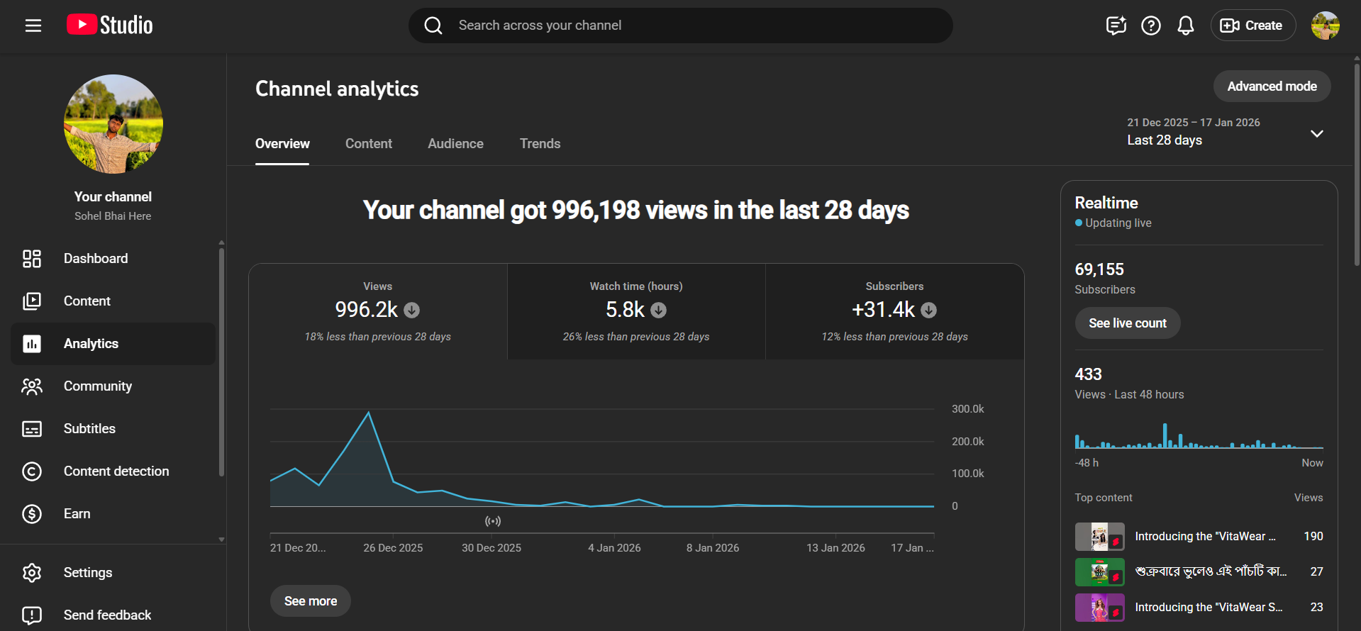
Task: Select the Watch time (hours) metric card
Action: (636, 312)
